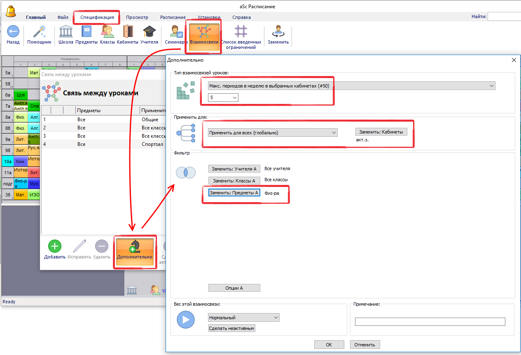This screenshot has width=521, height=355.
Task: Open the Классы classes icon
Action: (x=107, y=32)
